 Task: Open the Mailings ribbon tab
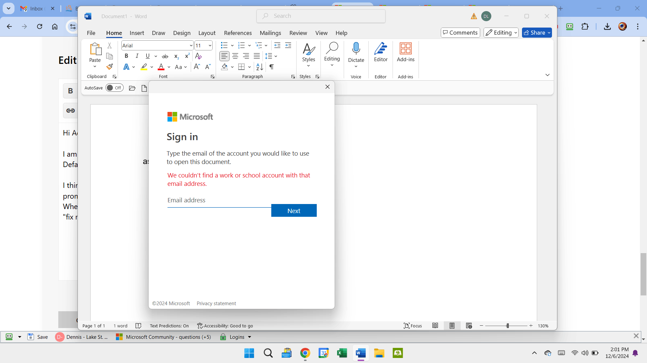tap(271, 33)
